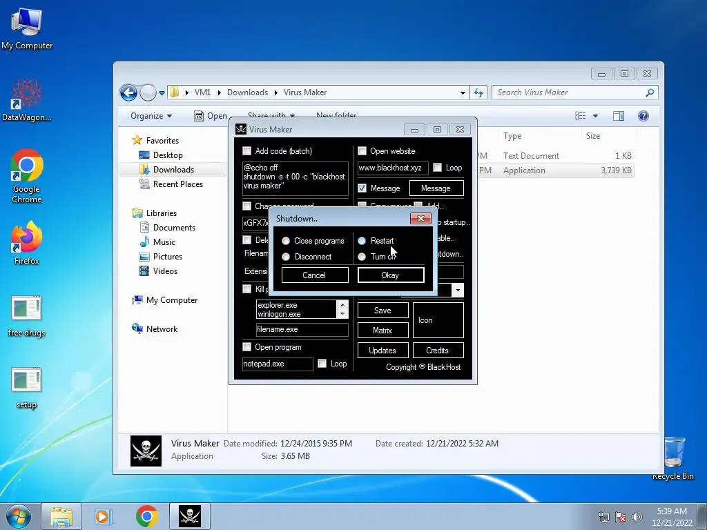Open the Recycle Bin
Viewport: 707px width, 530px height.
coord(672,458)
